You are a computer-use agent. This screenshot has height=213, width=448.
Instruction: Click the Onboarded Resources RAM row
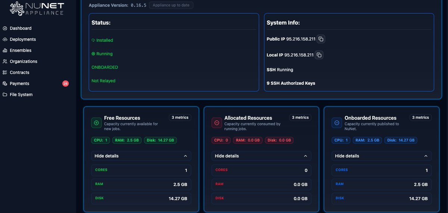tap(382, 184)
